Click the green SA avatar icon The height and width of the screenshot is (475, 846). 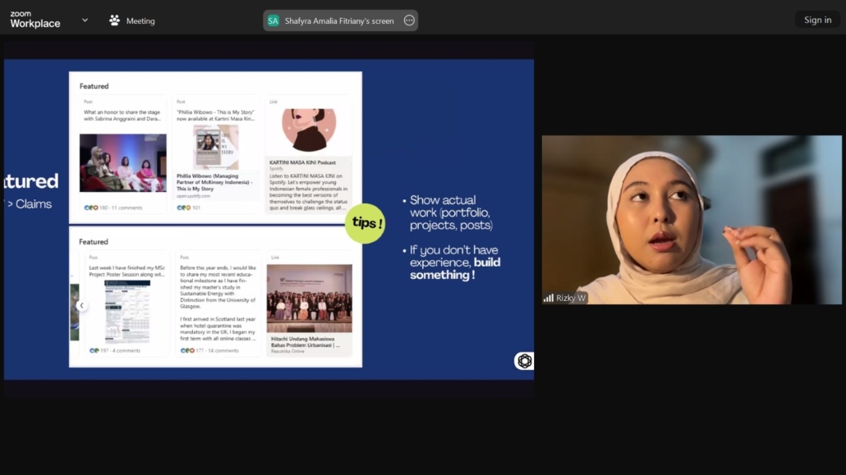tap(274, 21)
